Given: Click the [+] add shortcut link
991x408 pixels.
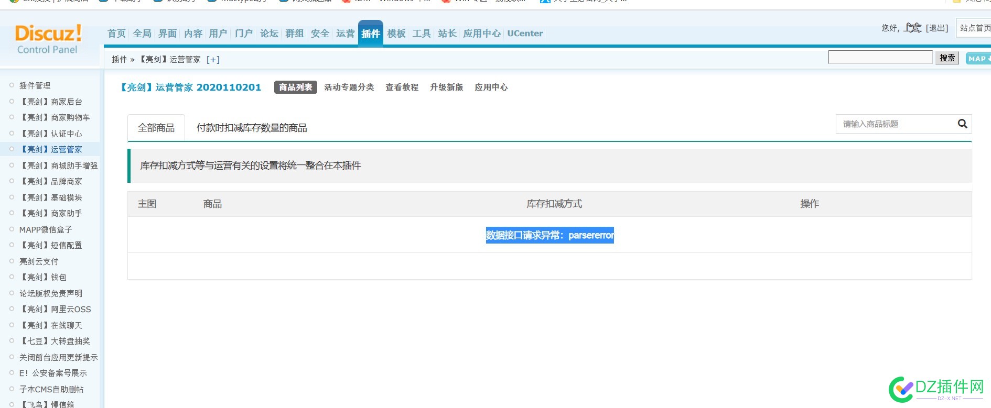Looking at the screenshot, I should (x=213, y=60).
